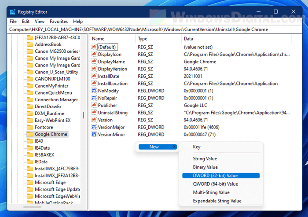Select the Microsoft Edge Update key

point(58,189)
